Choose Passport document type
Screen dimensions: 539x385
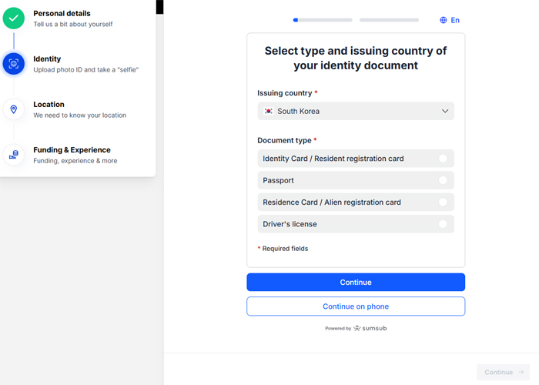(356, 180)
